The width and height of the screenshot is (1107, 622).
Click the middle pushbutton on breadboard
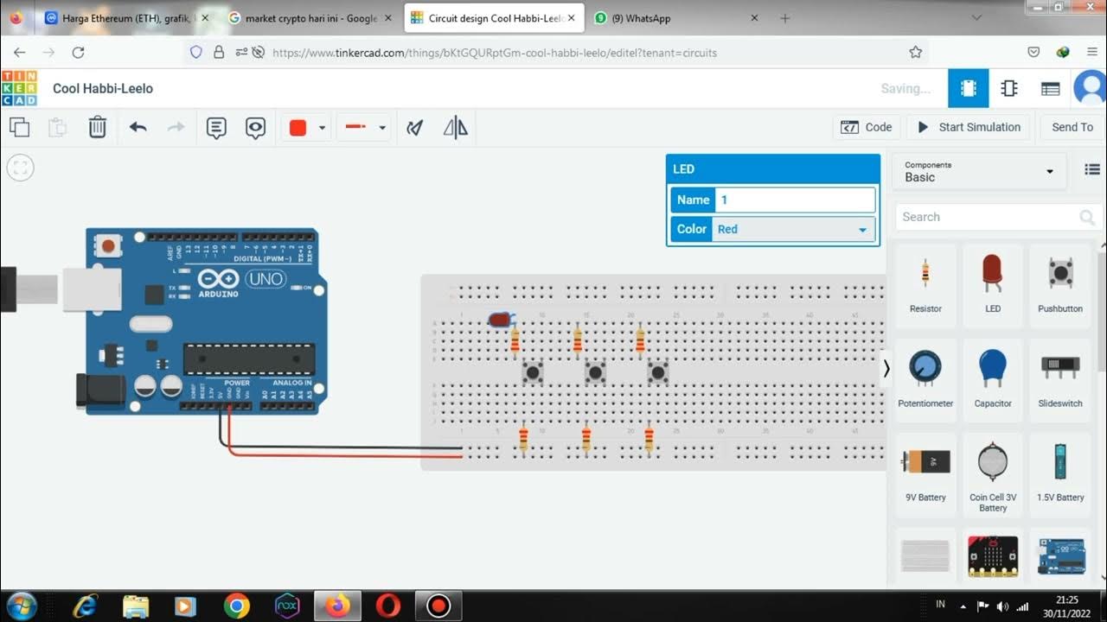coord(595,373)
